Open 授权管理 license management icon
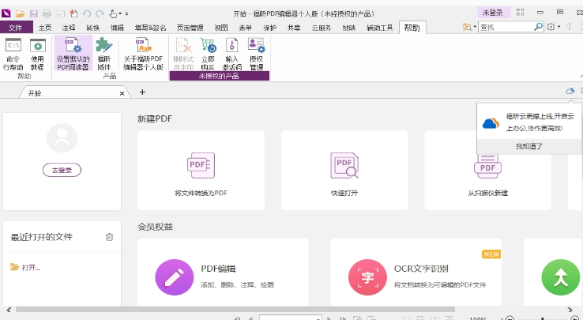Viewport: 583px width, 320px height. [x=257, y=55]
